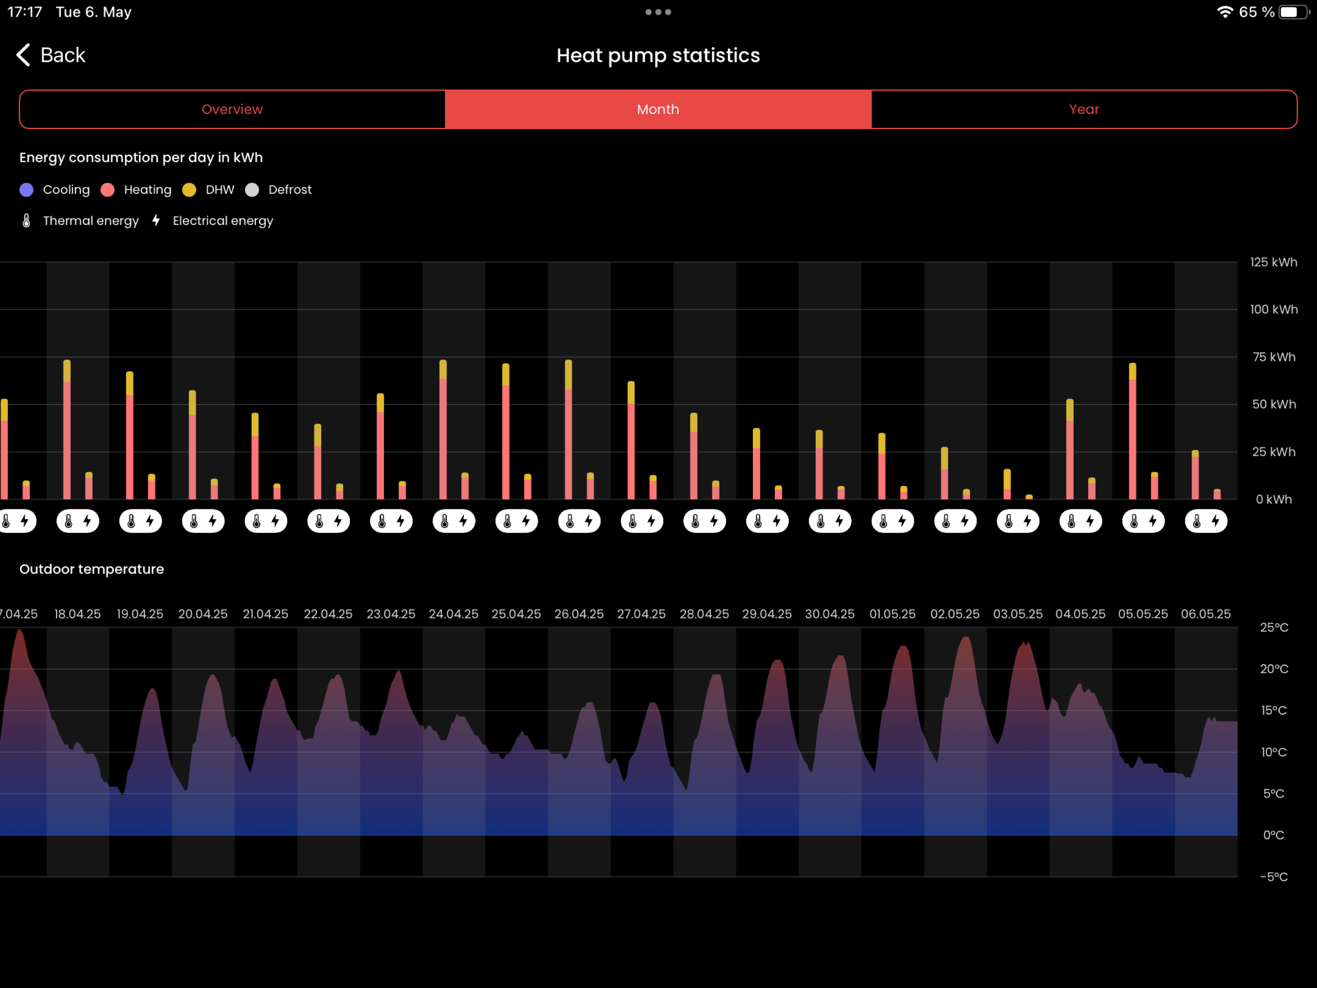Select thermometer icon under the 19.04.25 bars

[x=132, y=522]
